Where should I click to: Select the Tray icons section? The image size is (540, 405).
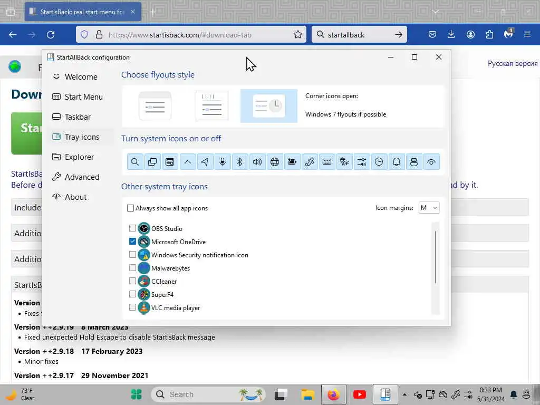[80, 137]
